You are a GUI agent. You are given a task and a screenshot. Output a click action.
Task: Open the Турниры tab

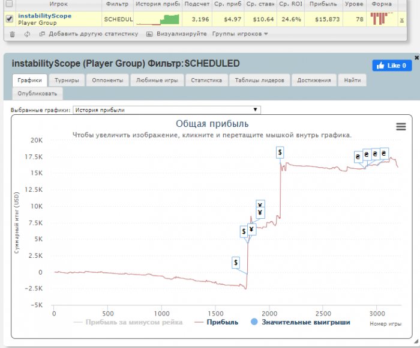point(67,80)
